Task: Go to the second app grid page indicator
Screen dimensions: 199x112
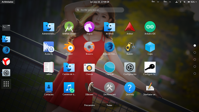Action: point(195,53)
